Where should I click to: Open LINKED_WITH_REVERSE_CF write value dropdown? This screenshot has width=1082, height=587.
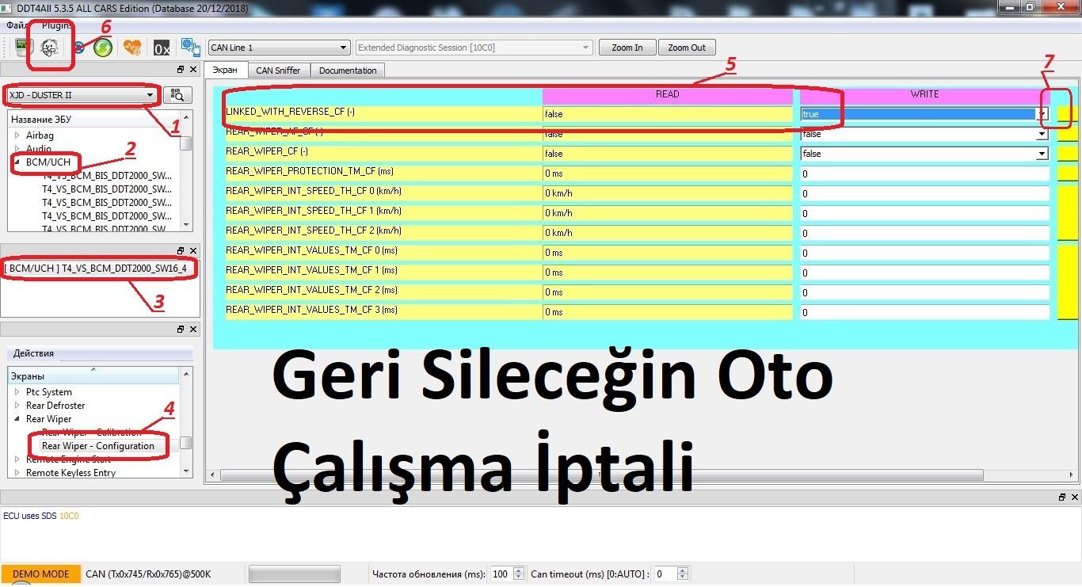(1042, 114)
